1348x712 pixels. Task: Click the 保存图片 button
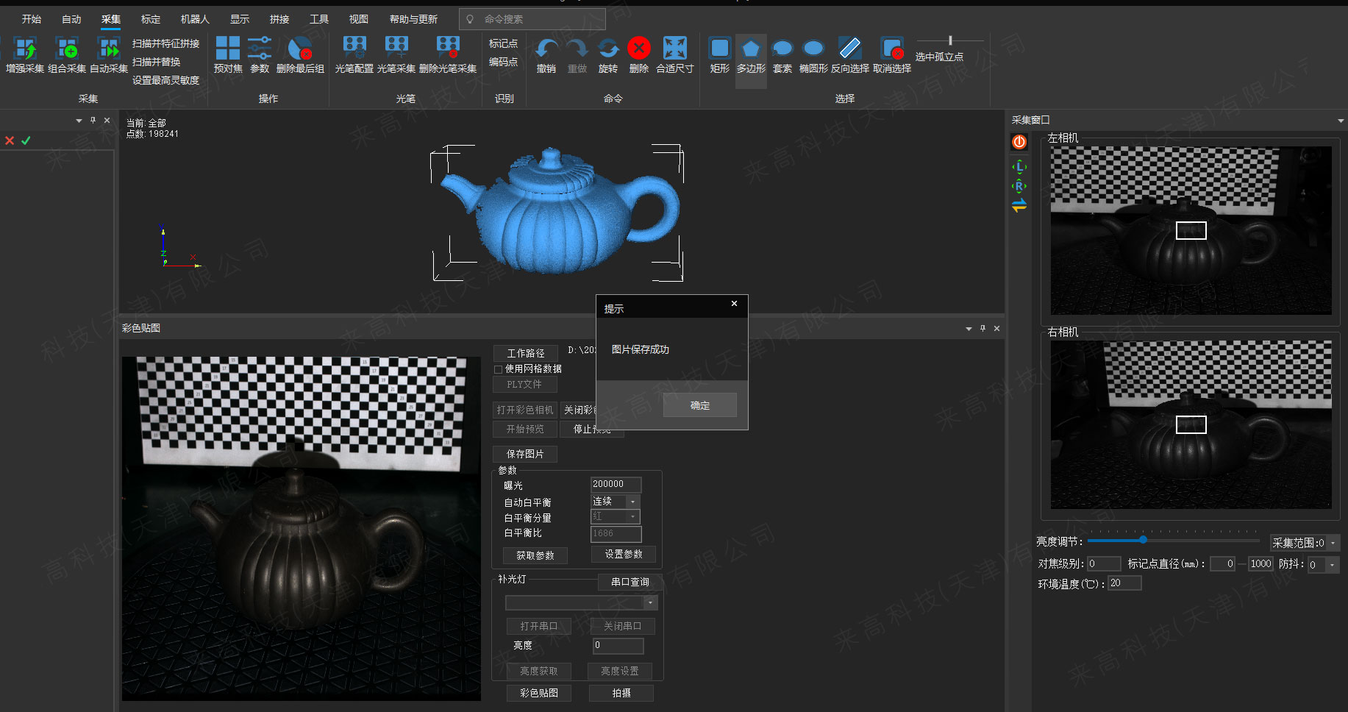click(x=525, y=455)
